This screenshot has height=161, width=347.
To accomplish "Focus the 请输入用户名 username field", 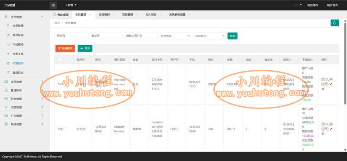I will (x=141, y=36).
